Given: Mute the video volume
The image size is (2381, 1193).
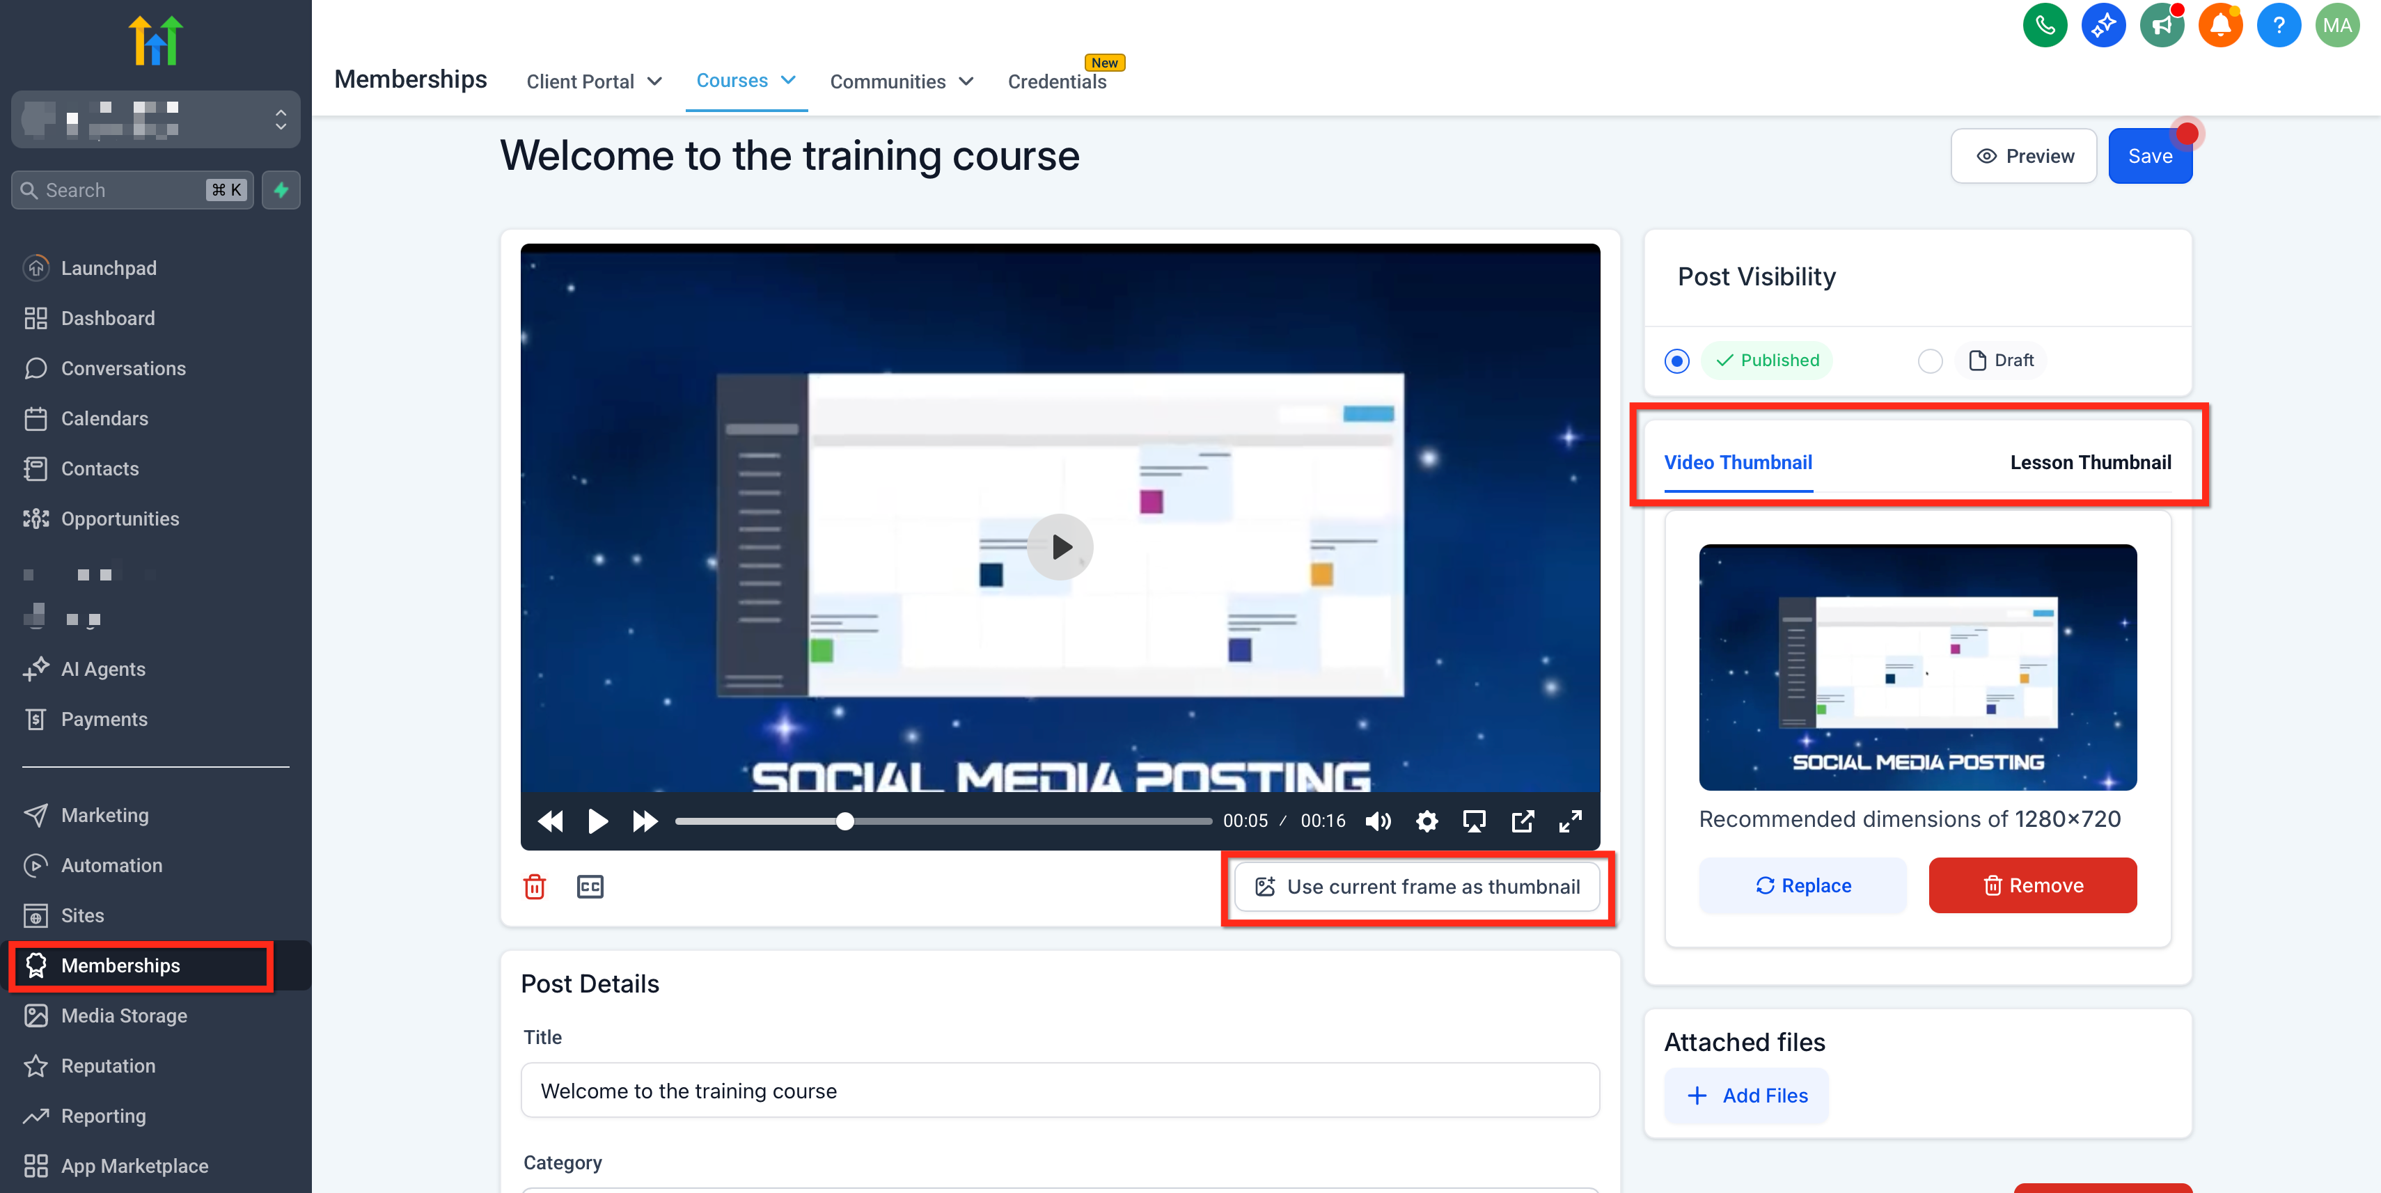Looking at the screenshot, I should point(1377,821).
